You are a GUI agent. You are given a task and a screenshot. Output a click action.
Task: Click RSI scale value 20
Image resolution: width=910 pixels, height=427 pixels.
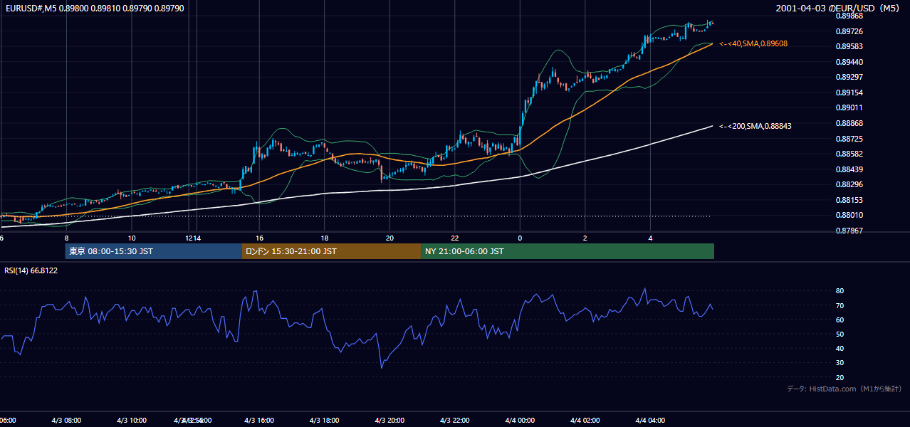pyautogui.click(x=840, y=377)
